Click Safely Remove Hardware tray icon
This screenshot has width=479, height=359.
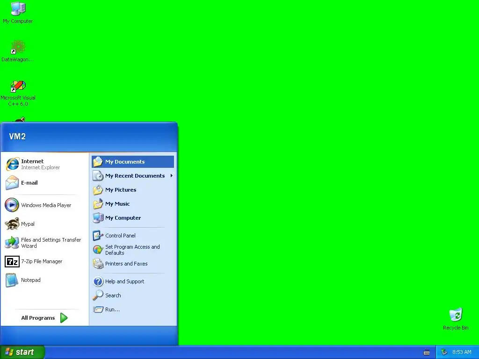(444, 352)
